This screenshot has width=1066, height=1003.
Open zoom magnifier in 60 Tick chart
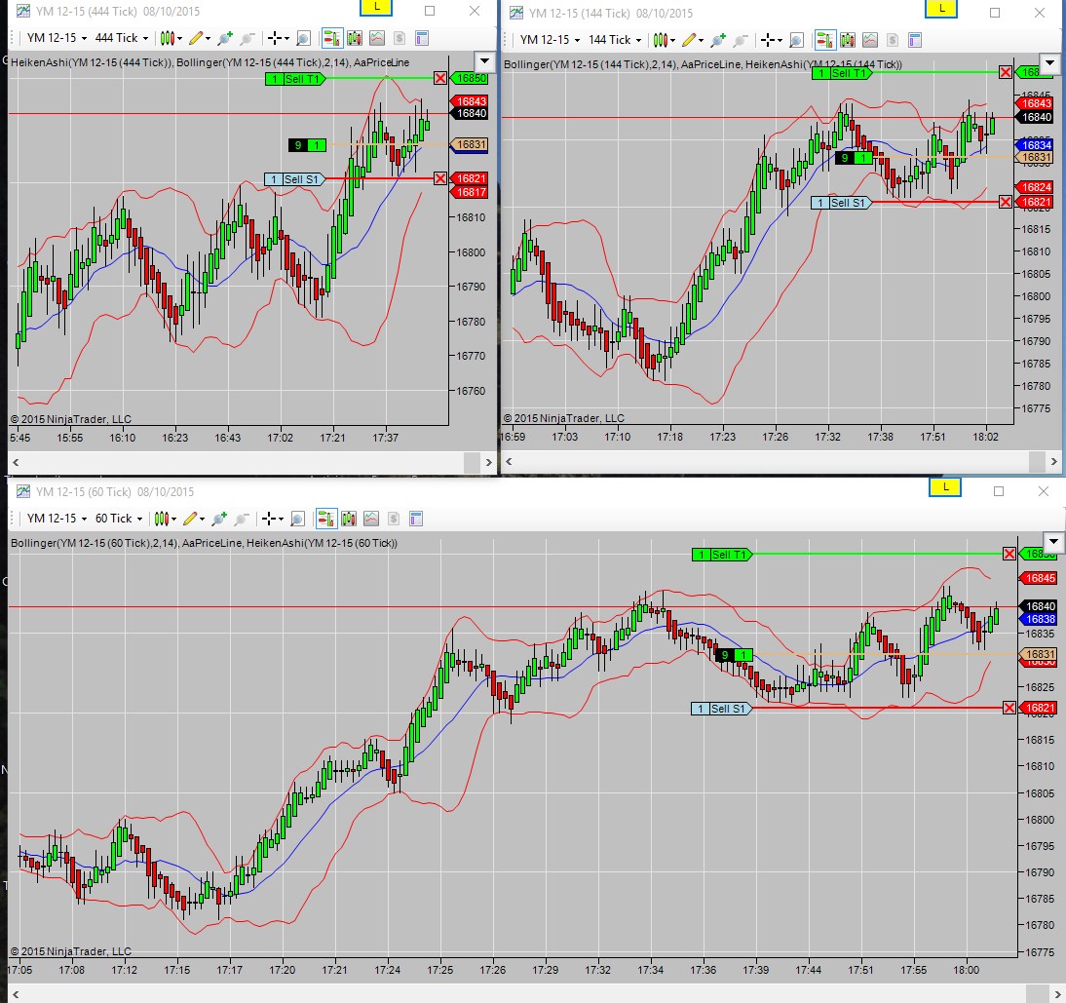pyautogui.click(x=297, y=519)
